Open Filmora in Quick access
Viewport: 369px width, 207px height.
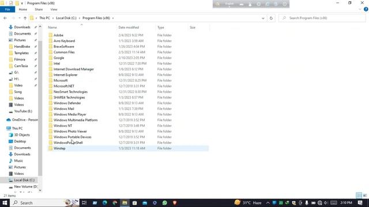pos(20,59)
